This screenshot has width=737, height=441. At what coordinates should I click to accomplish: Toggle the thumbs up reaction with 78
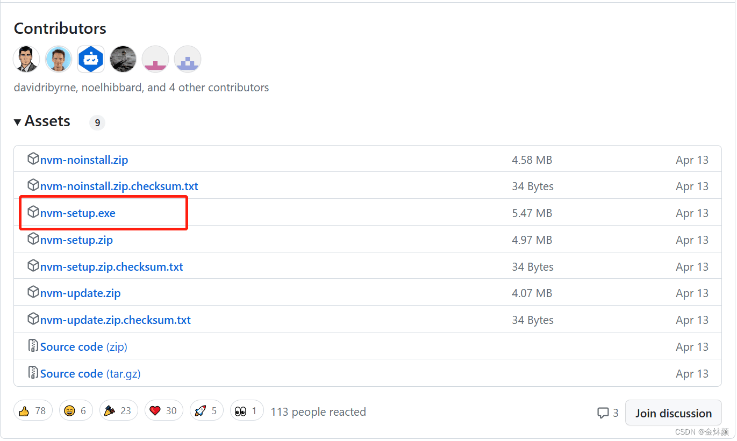click(x=33, y=411)
